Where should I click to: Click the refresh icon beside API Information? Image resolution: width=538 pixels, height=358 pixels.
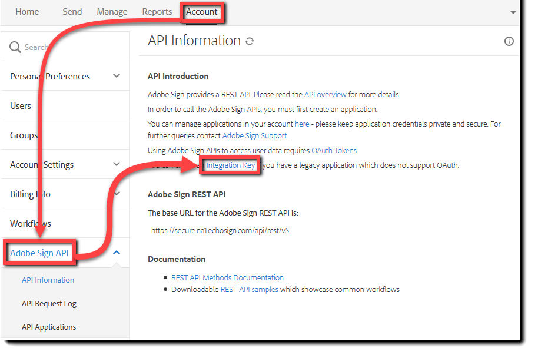tap(250, 41)
